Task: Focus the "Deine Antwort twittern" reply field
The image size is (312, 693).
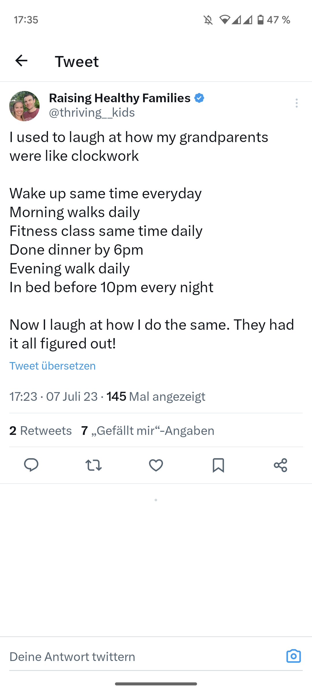Action: [x=144, y=657]
